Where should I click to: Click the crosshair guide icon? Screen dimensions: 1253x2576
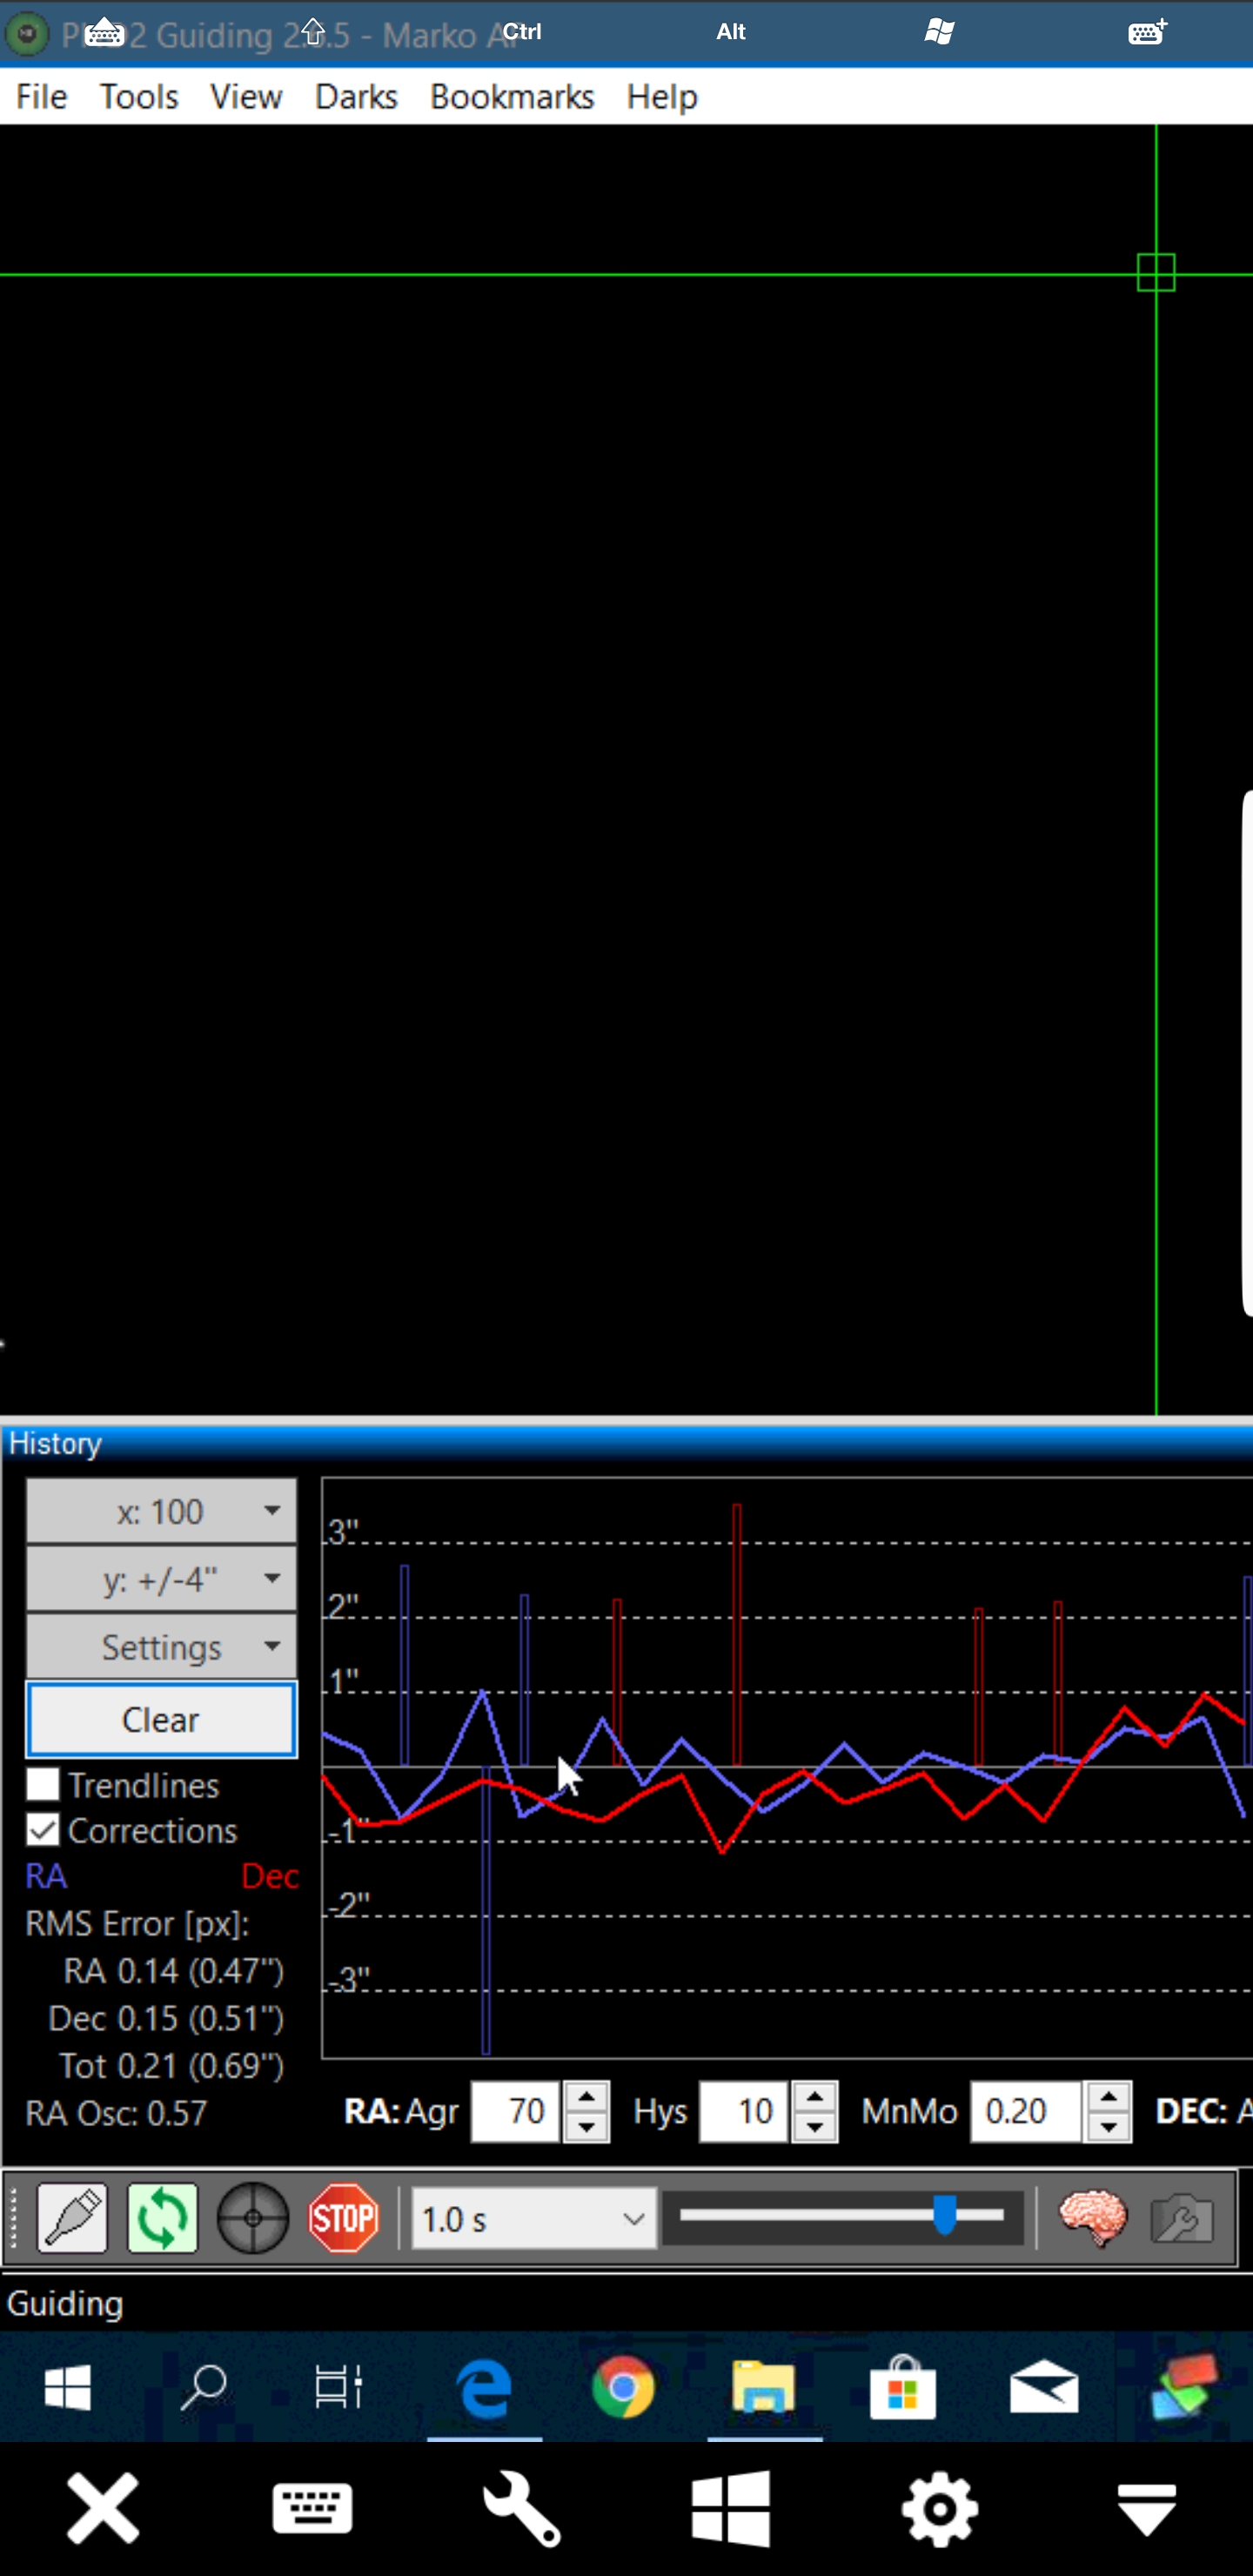click(253, 2218)
